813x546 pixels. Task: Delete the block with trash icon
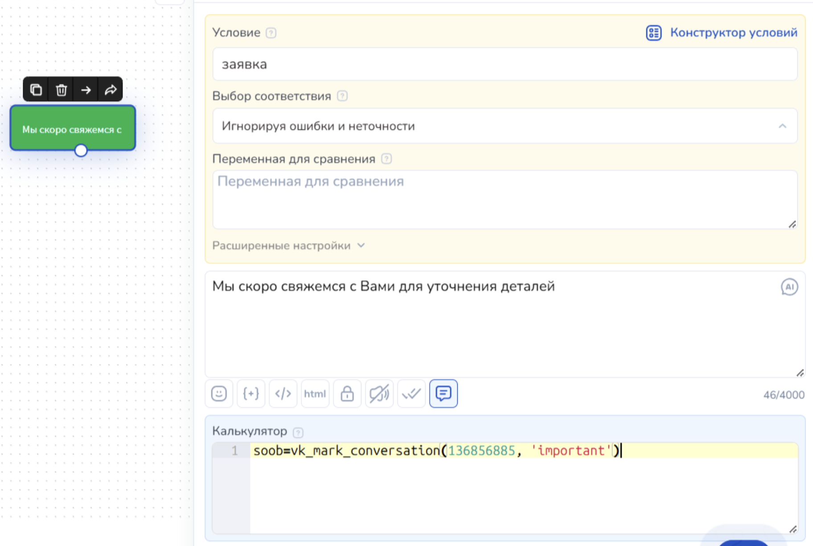click(61, 90)
